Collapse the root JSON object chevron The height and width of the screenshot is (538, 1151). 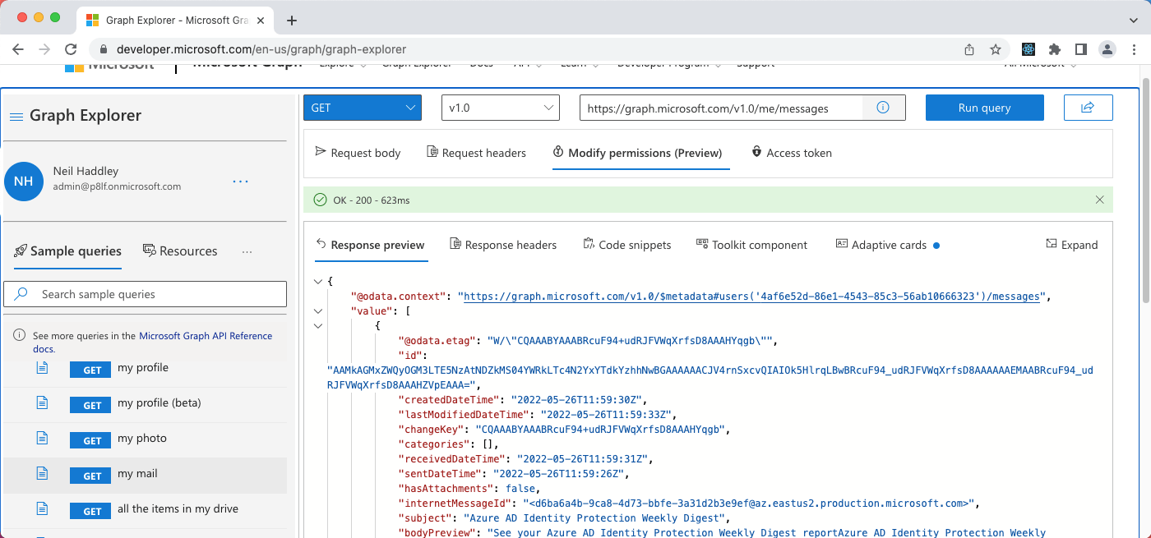pyautogui.click(x=318, y=282)
